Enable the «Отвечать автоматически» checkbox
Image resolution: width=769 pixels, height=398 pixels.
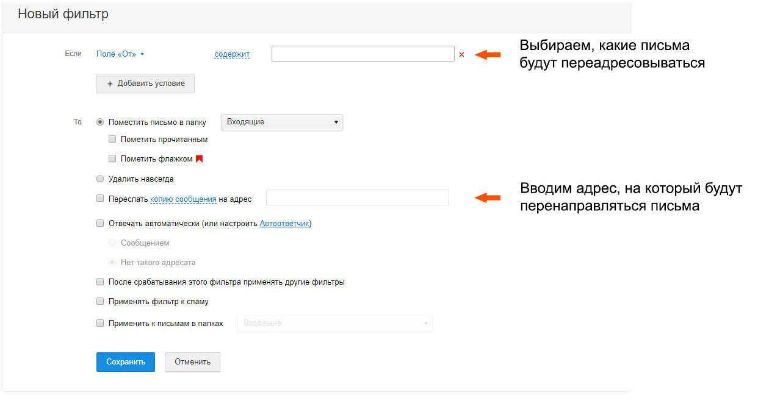click(x=100, y=224)
